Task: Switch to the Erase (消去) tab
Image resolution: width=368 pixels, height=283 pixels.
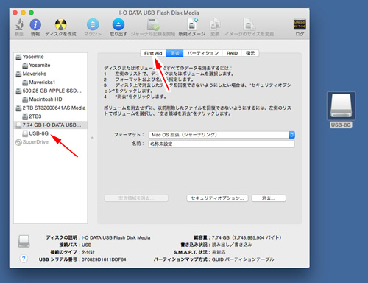Action: (x=174, y=53)
